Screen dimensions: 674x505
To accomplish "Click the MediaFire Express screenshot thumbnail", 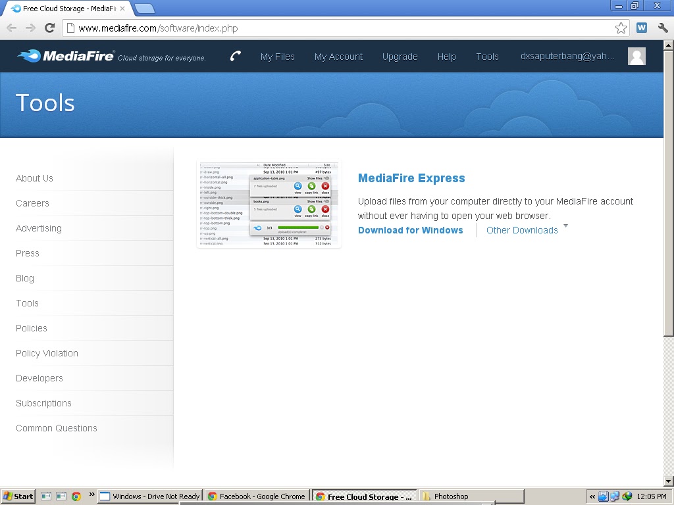I will (x=269, y=204).
